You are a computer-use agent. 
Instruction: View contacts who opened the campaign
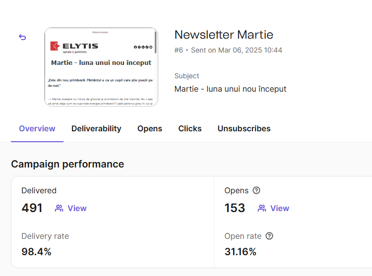[273, 208]
